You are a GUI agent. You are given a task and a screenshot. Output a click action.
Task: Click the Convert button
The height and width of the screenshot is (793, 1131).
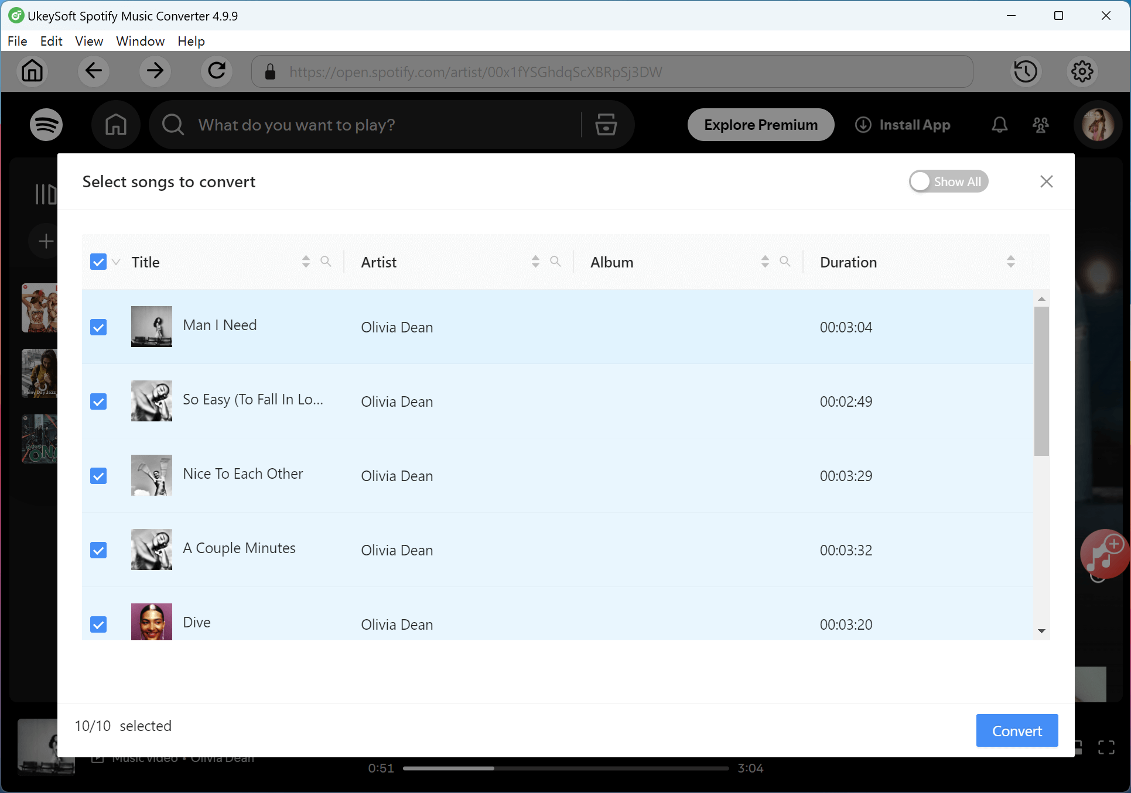click(x=1017, y=730)
